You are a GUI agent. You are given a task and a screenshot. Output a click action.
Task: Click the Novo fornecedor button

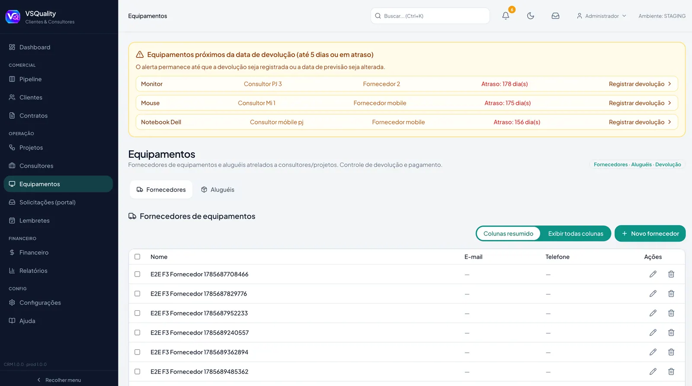(650, 233)
